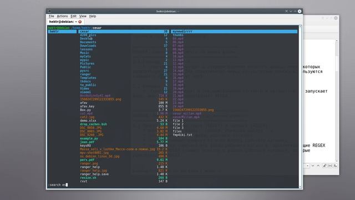
Task: Select the keysRU file row
Action: pos(123,146)
